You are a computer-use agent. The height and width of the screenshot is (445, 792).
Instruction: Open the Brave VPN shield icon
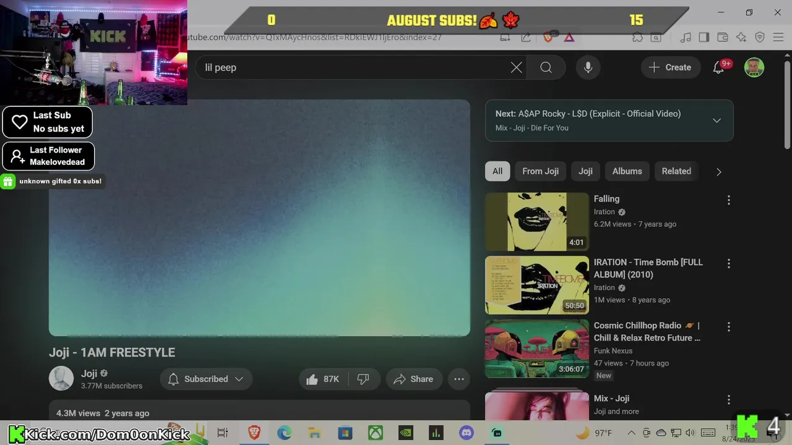(760, 37)
